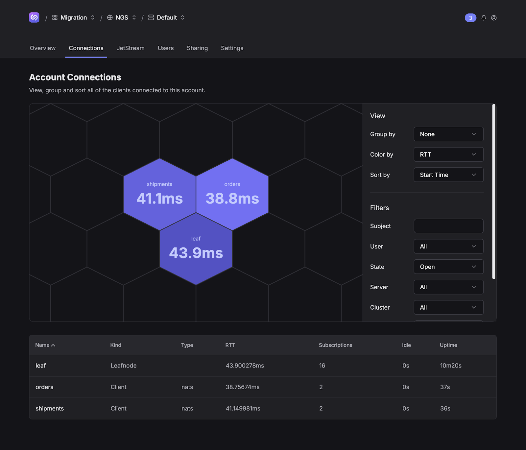The width and height of the screenshot is (526, 450).
Task: Click the purple badge showing 3
Action: coord(470,18)
